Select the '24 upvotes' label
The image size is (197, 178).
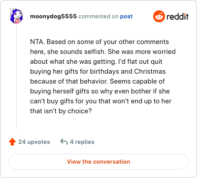pos(34,142)
